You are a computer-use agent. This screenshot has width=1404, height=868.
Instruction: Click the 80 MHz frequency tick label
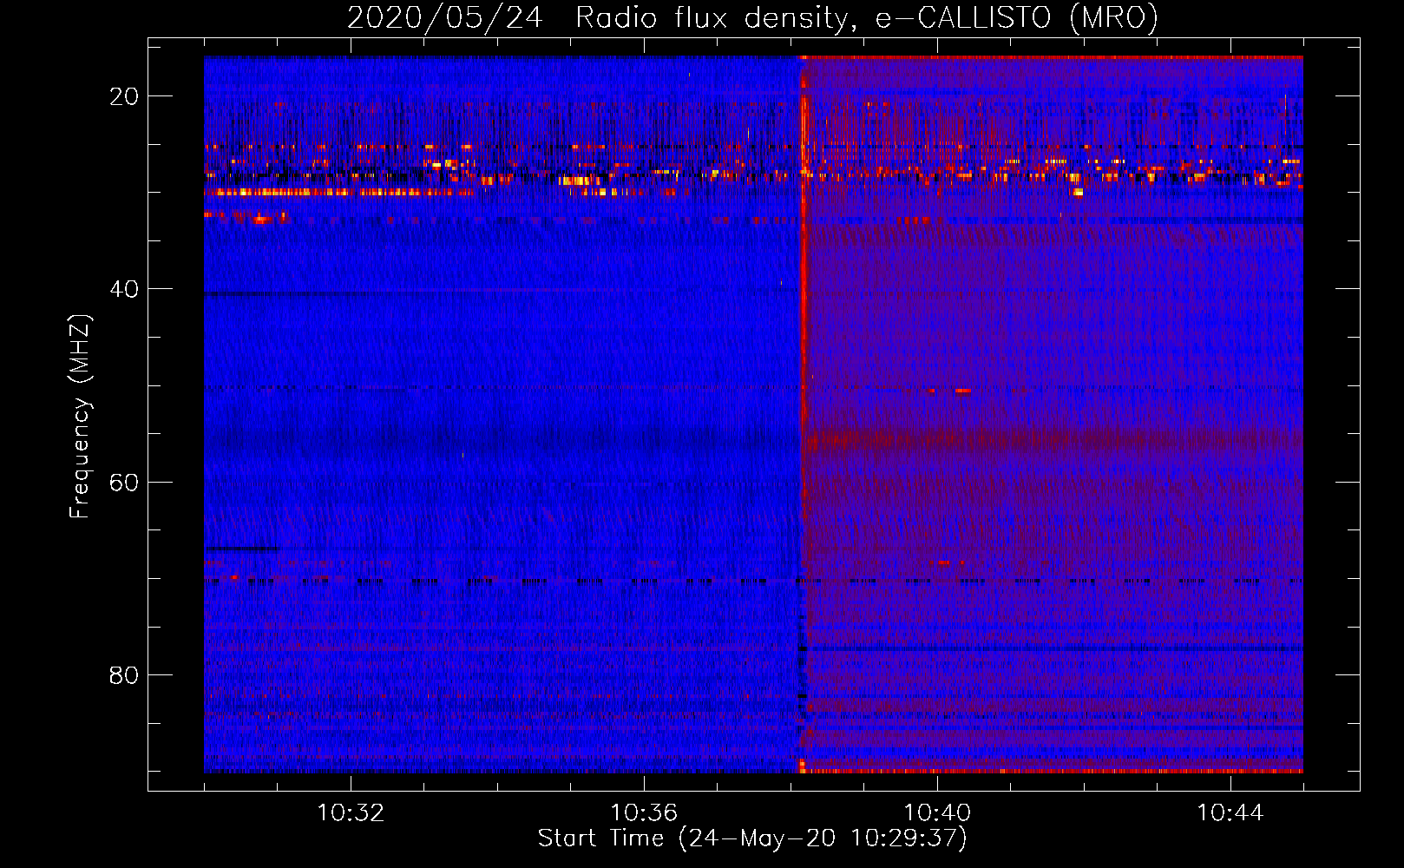[x=124, y=674]
